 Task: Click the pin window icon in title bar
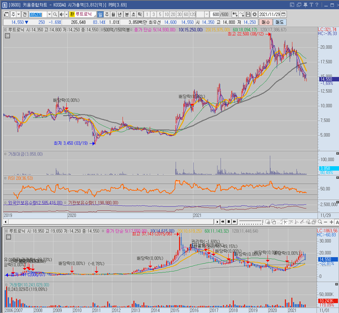(x=306, y=5)
